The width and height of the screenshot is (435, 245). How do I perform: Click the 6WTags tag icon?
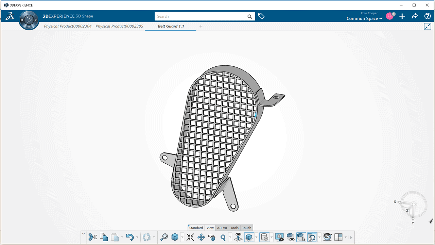[261, 16]
